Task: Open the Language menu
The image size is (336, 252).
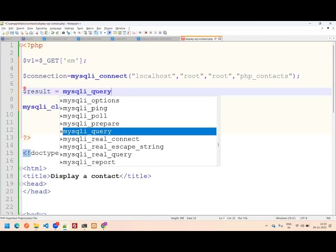Action: tap(56, 28)
